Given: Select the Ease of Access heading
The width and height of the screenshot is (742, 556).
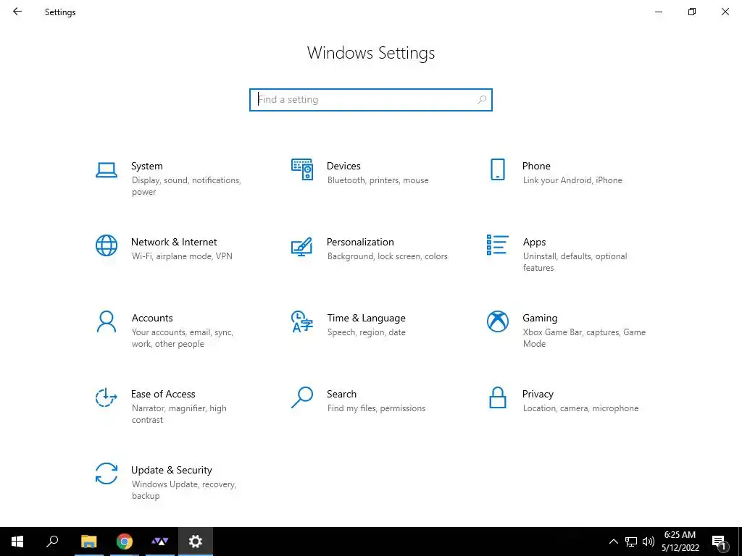Looking at the screenshot, I should 163,394.
